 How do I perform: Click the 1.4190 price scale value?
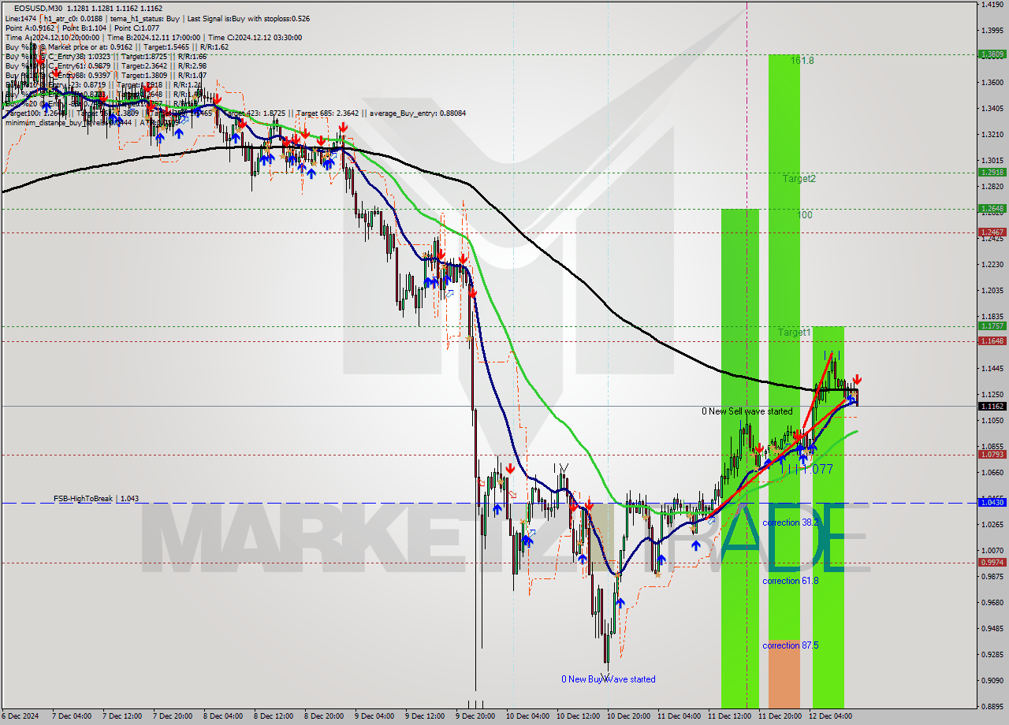(x=992, y=5)
